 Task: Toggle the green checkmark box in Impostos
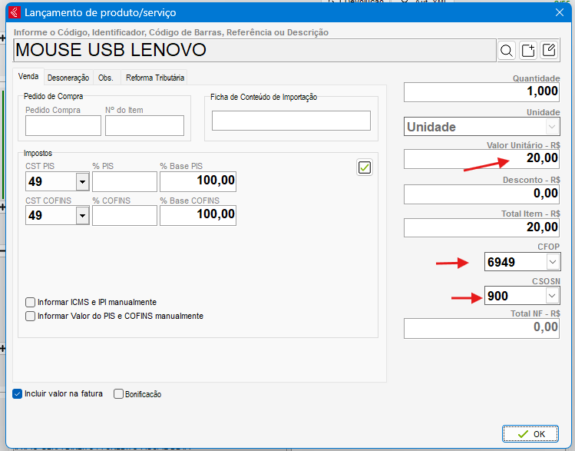pos(365,167)
